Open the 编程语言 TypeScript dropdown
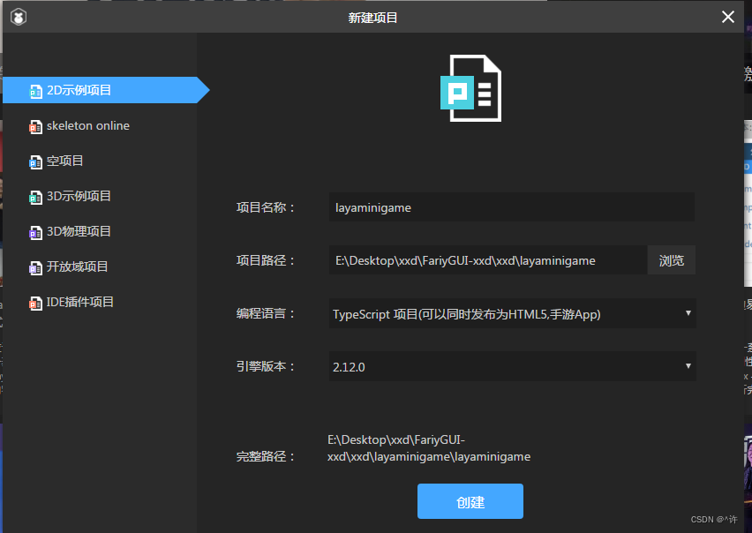Viewport: 752px width, 533px height. [x=512, y=313]
